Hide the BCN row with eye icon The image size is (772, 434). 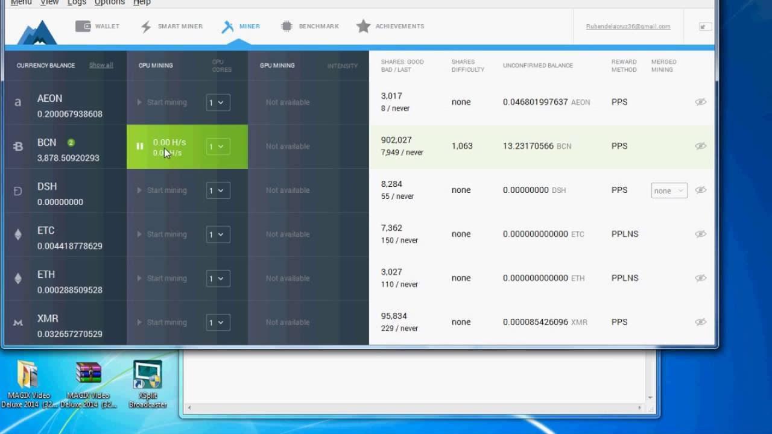[x=700, y=146]
